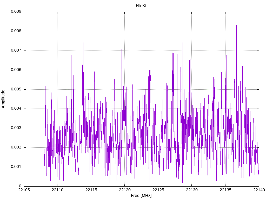The image size is (266, 199).
Task: Click the y-axis tick value 0.003
Action: pyautogui.click(x=16, y=128)
